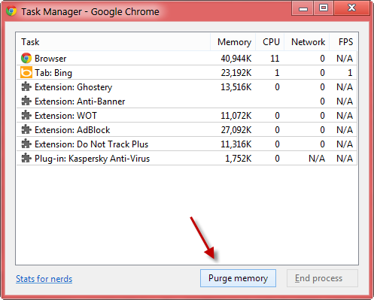
Task: Click Kaspersky Anti-Virus plug-in icon
Action: [26, 158]
